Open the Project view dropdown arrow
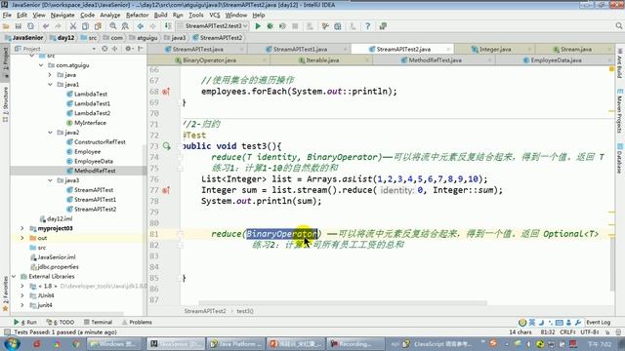Image resolution: width=625 pixels, height=351 pixels. (x=94, y=49)
